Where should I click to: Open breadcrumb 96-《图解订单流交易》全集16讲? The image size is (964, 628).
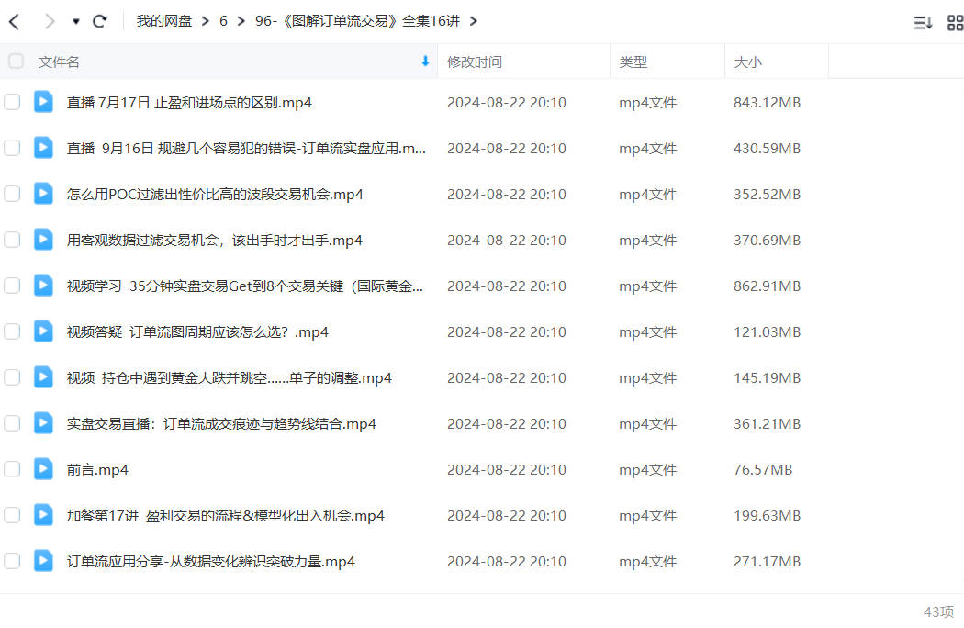click(x=357, y=21)
